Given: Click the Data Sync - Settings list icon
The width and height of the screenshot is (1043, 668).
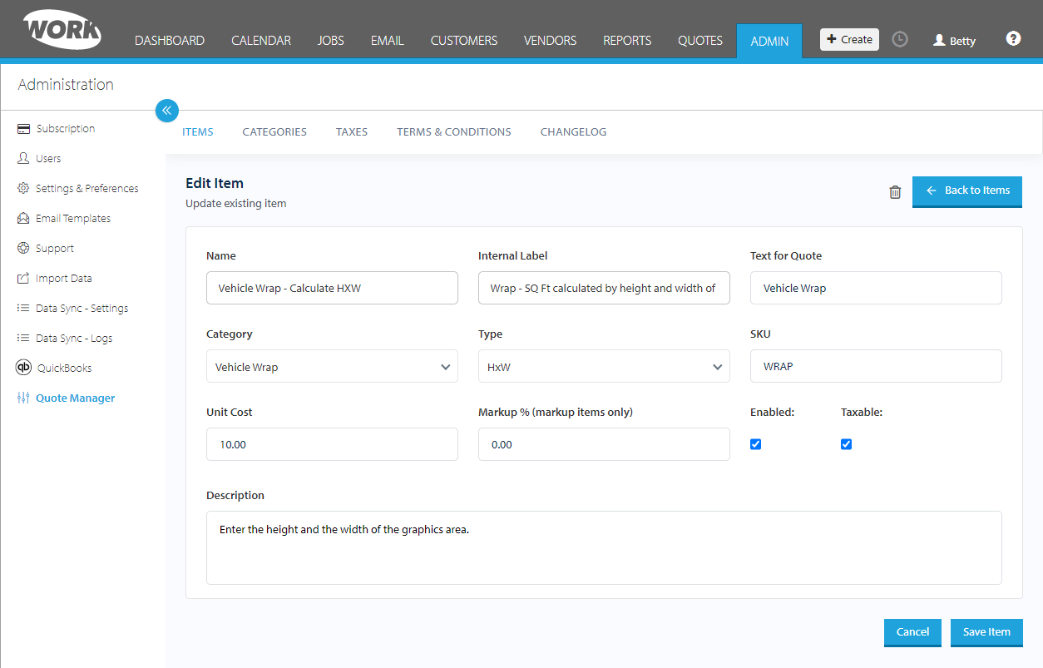Looking at the screenshot, I should point(23,308).
